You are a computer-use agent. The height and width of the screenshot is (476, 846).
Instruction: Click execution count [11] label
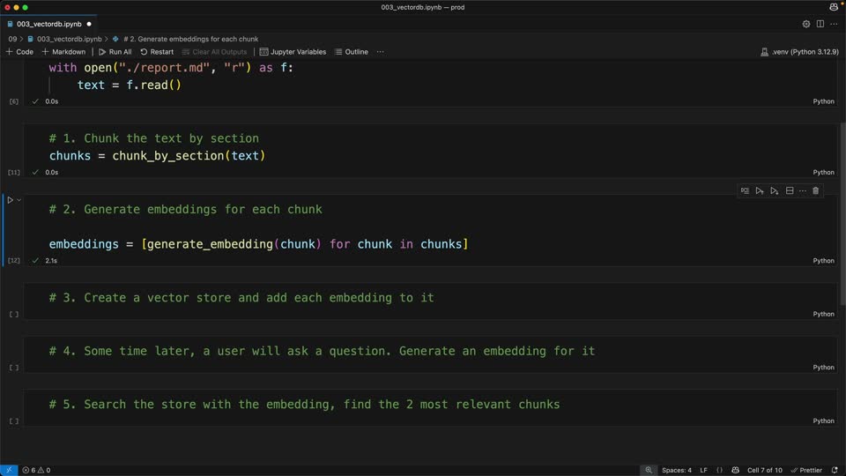coord(13,172)
